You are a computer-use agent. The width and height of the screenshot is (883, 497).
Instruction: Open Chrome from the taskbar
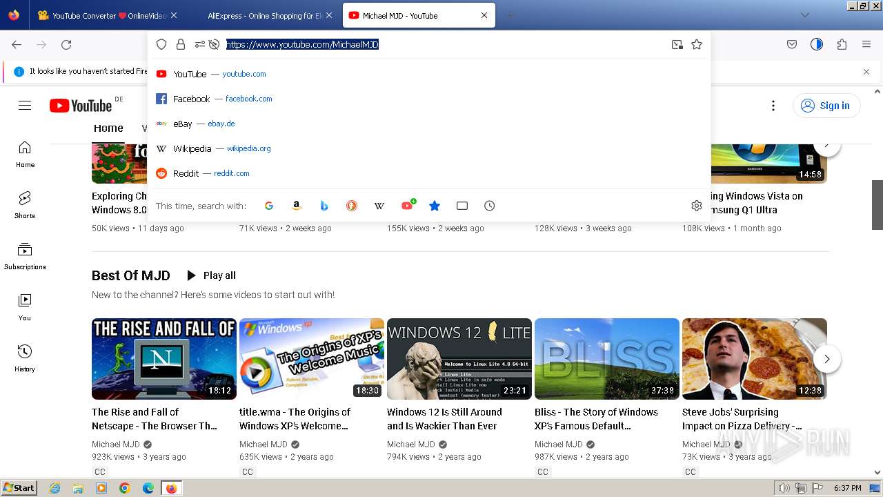[125, 488]
